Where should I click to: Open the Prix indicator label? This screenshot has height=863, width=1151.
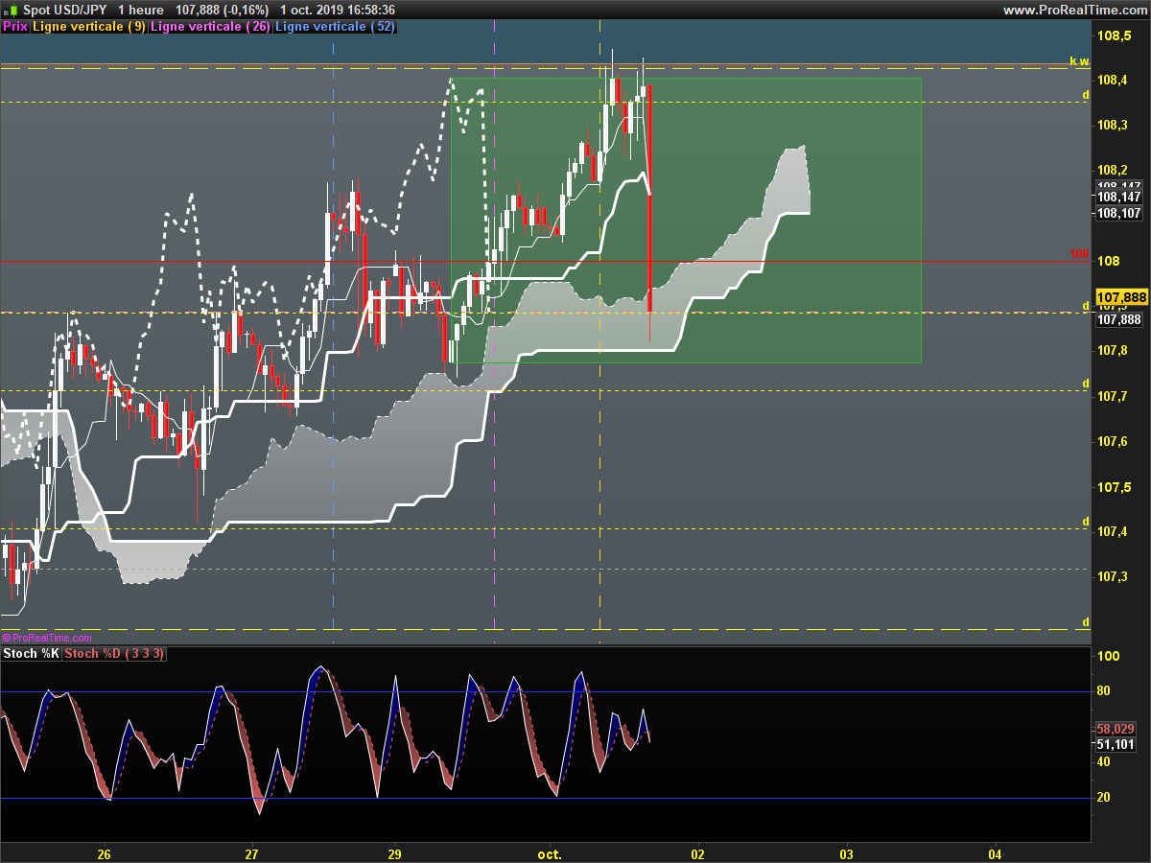(x=15, y=27)
